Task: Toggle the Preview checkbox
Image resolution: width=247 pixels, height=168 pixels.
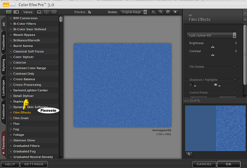Action: pos(90,12)
